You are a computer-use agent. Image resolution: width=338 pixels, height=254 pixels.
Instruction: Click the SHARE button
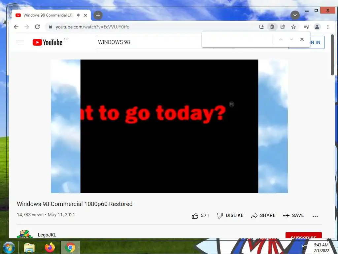(263, 216)
